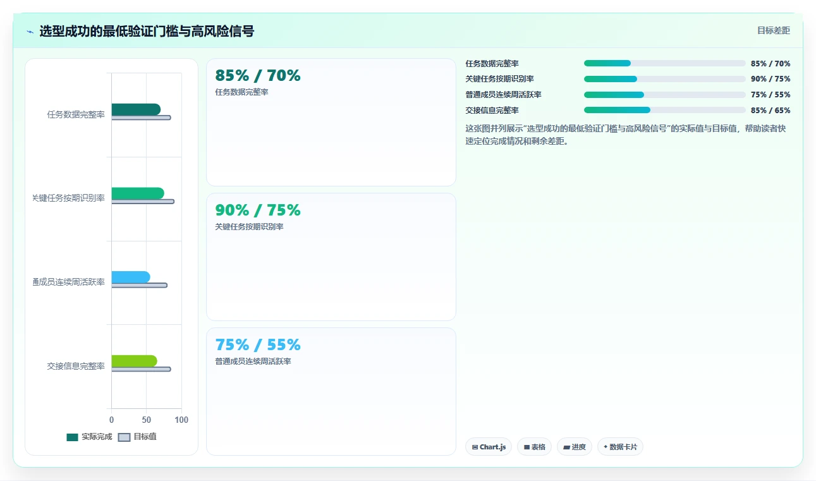
Task: Click the 75% / 55% value in progress list
Action: (770, 95)
